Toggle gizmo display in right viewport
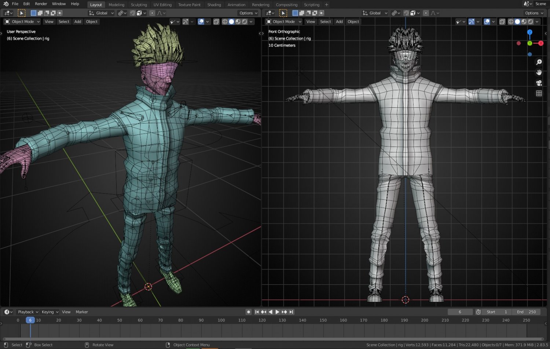This screenshot has height=349, width=550. (x=472, y=22)
